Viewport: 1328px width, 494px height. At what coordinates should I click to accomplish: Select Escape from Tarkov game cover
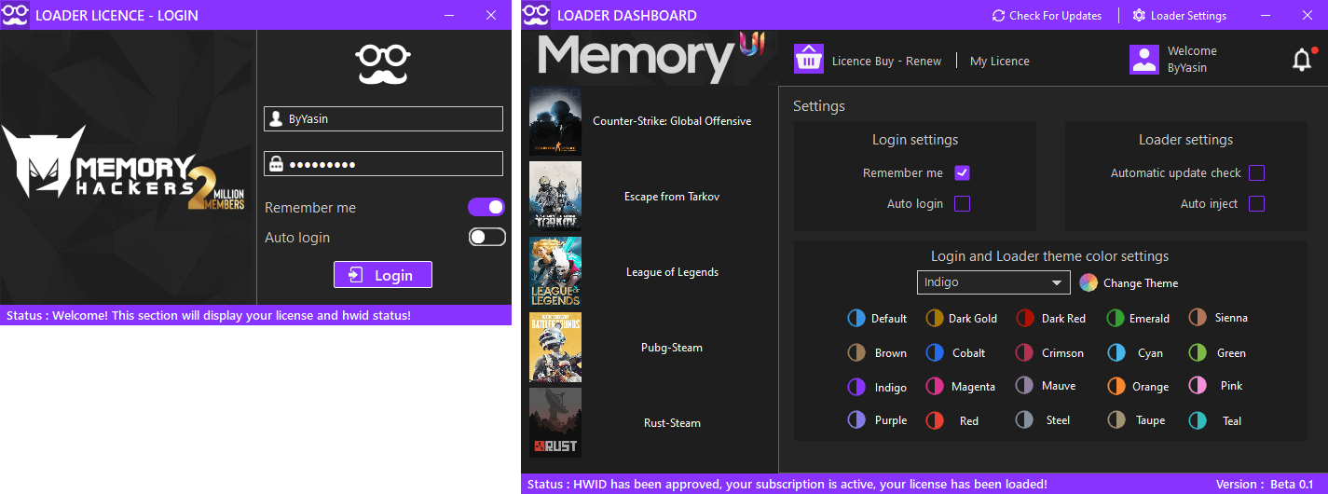tap(555, 197)
